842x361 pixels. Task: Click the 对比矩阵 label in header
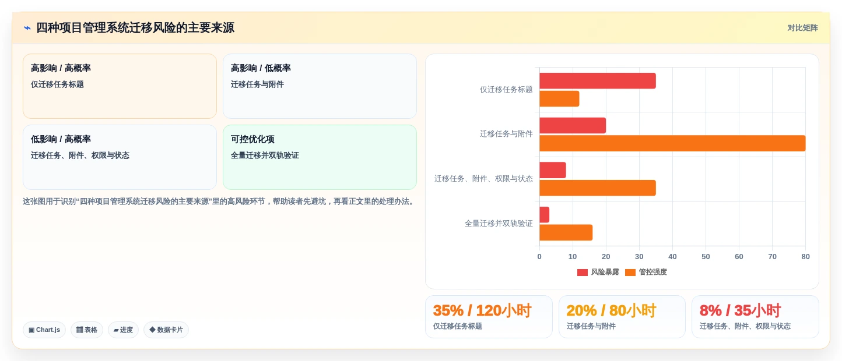[802, 28]
